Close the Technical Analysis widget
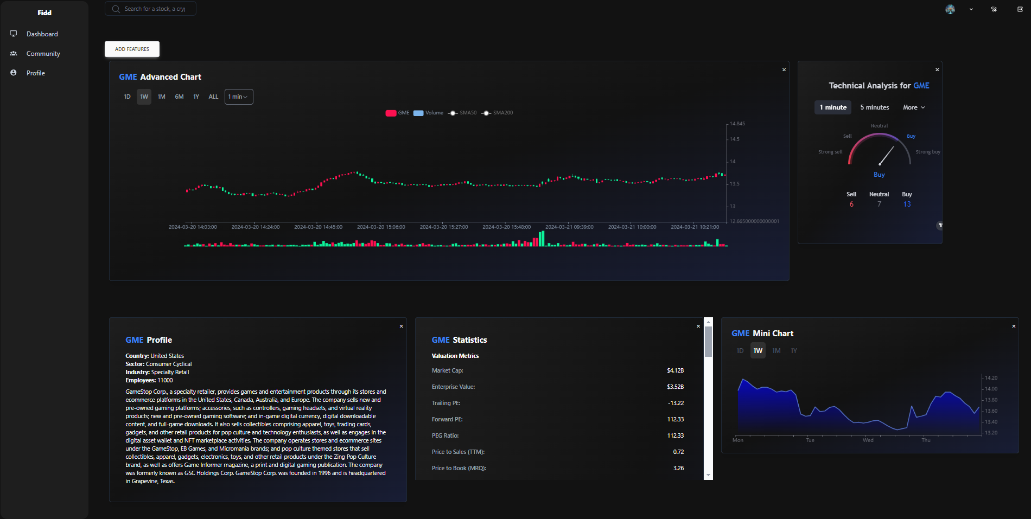 click(937, 70)
